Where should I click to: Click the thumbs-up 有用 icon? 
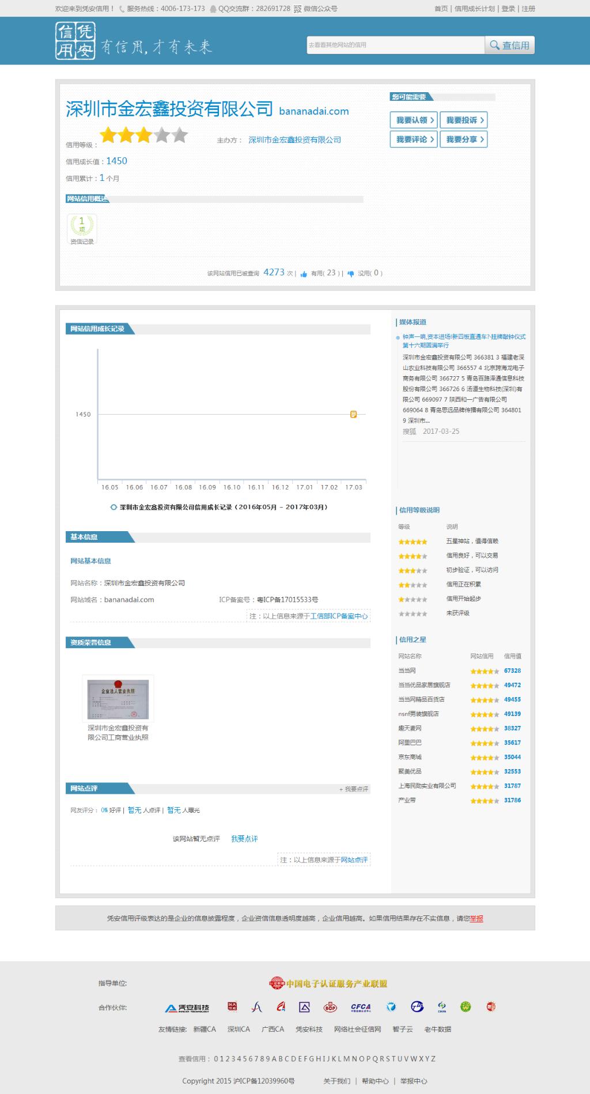coord(304,274)
